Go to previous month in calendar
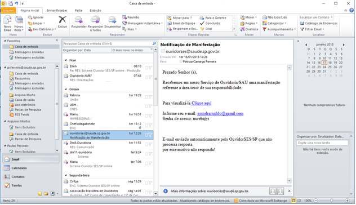The height and width of the screenshot is (205, 356). pyautogui.click(x=306, y=44)
